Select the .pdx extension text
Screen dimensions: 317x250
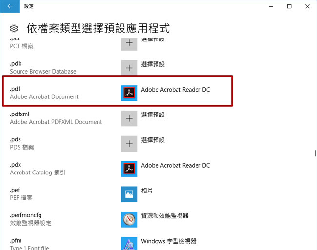coord(16,165)
